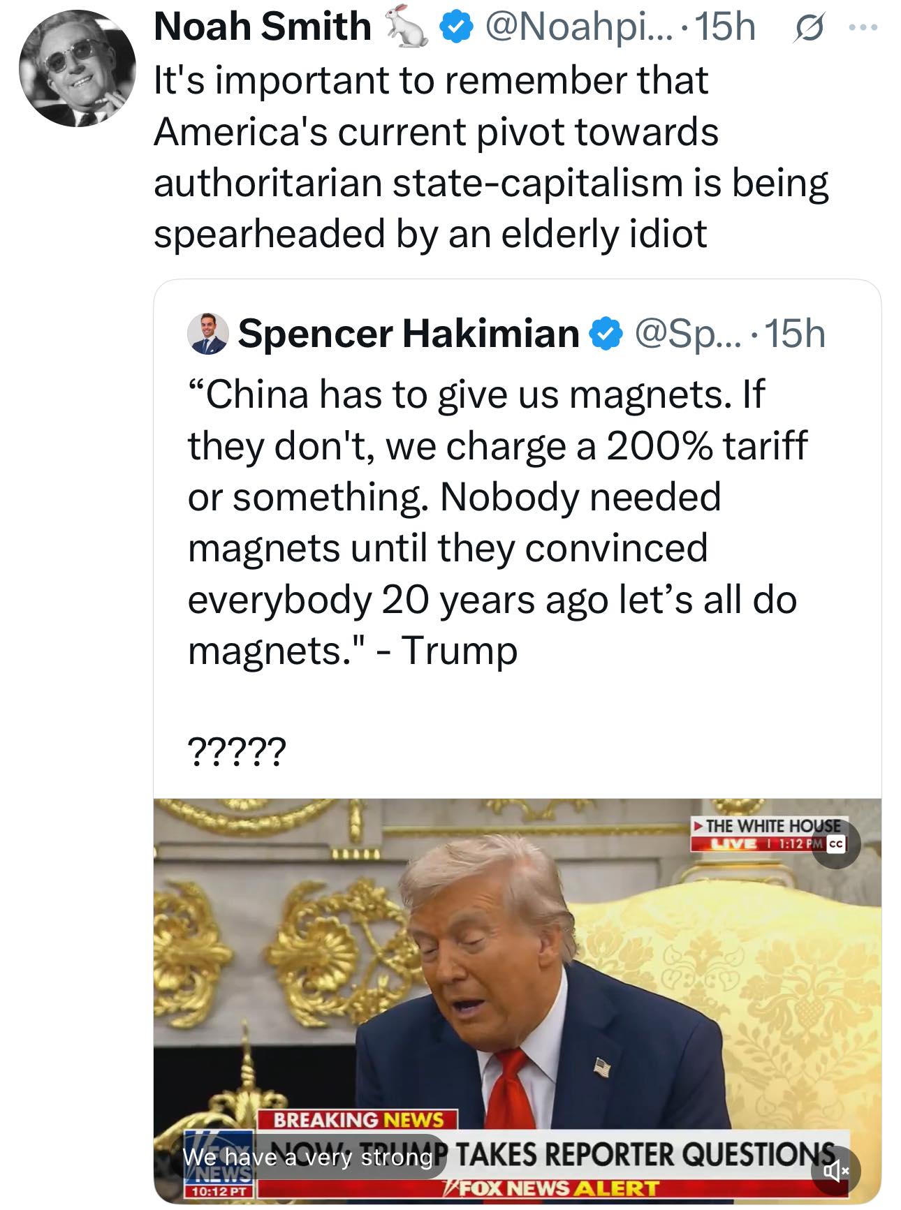The height and width of the screenshot is (1210, 901).
Task: Click the Noah Smith display name
Action: (x=262, y=27)
